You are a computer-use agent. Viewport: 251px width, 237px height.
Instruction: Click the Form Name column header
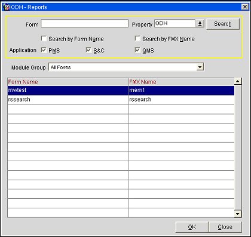pyautogui.click(x=68, y=82)
